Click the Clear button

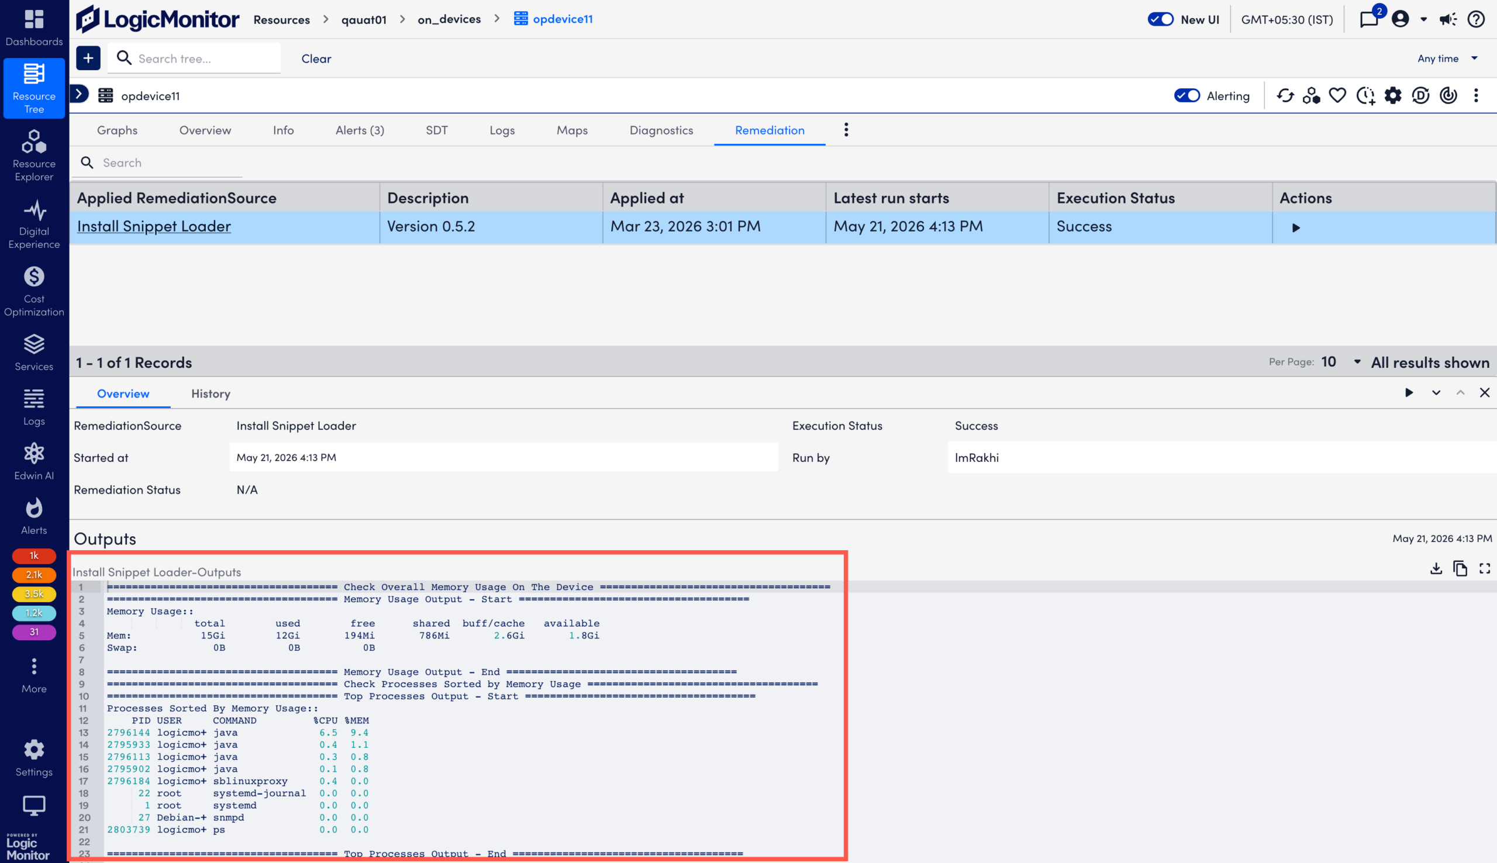[316, 58]
